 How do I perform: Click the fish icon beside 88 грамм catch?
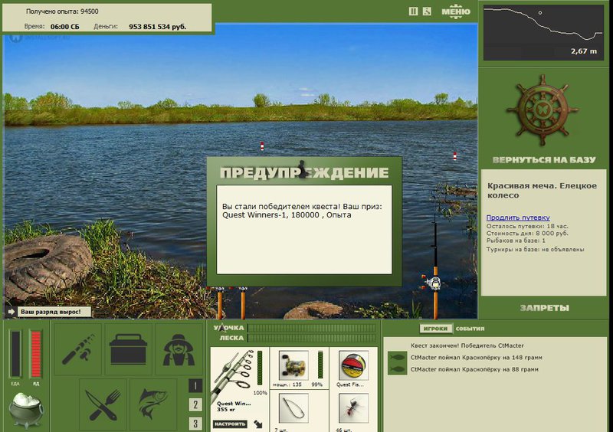(397, 369)
